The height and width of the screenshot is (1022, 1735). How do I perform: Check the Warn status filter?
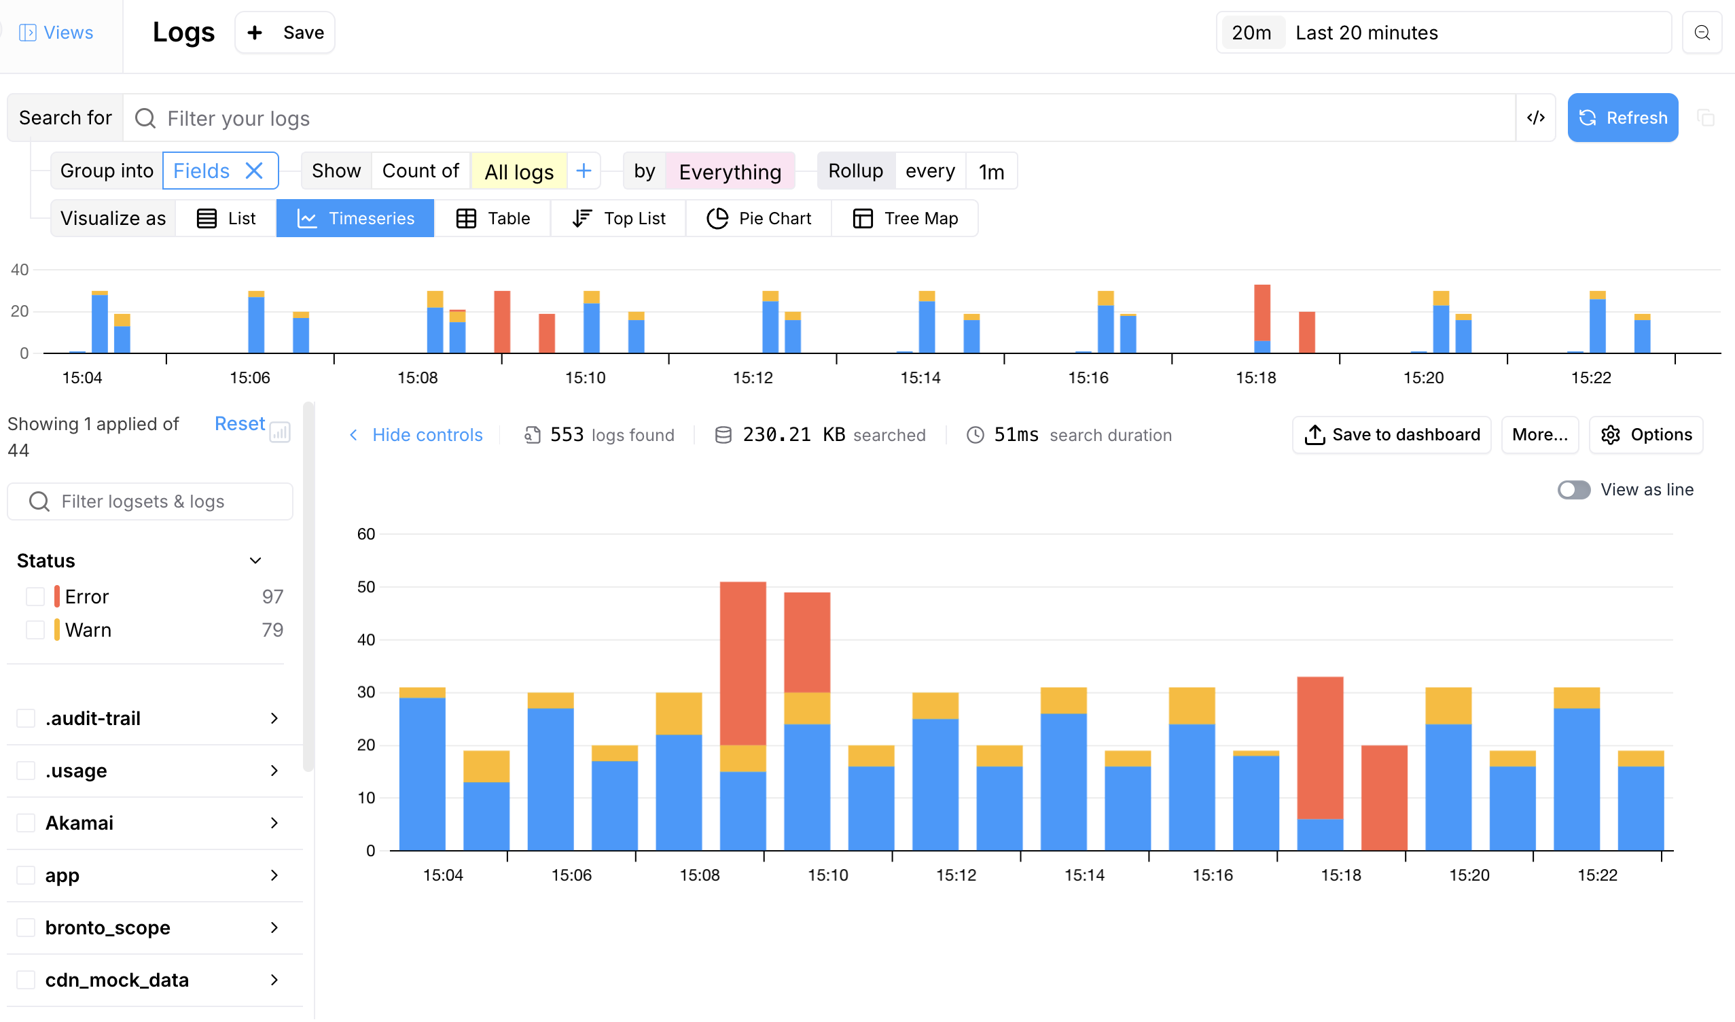pyautogui.click(x=35, y=629)
